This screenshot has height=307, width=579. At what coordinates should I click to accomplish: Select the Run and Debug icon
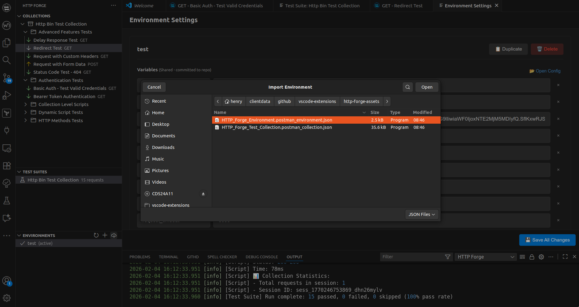tap(7, 95)
